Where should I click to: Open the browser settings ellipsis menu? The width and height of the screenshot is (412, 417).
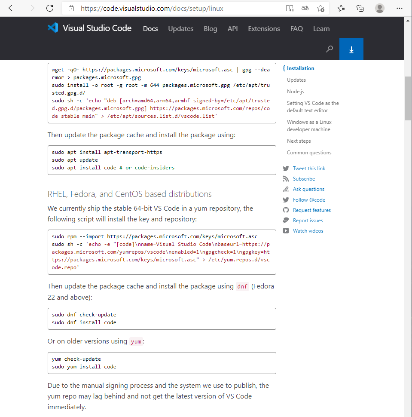399,8
